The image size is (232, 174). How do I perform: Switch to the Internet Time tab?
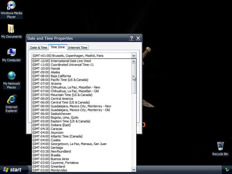pyautogui.click(x=78, y=48)
